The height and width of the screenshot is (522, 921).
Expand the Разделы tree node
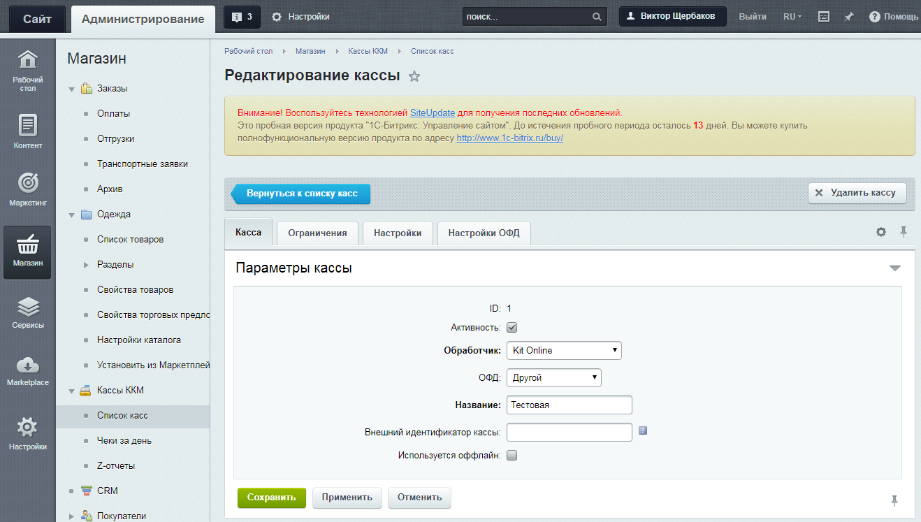pyautogui.click(x=86, y=265)
